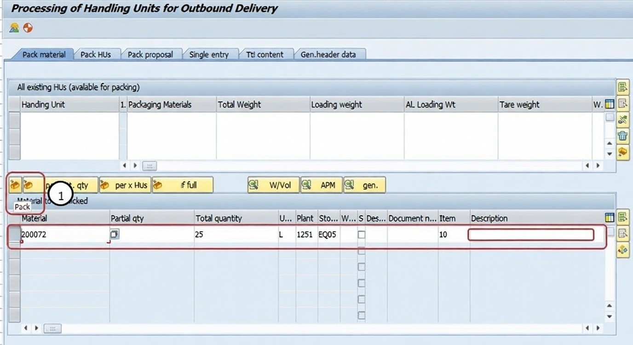Viewport: 633px width, 345px height.
Task: Switch to the Pack HUs tab
Action: (x=96, y=54)
